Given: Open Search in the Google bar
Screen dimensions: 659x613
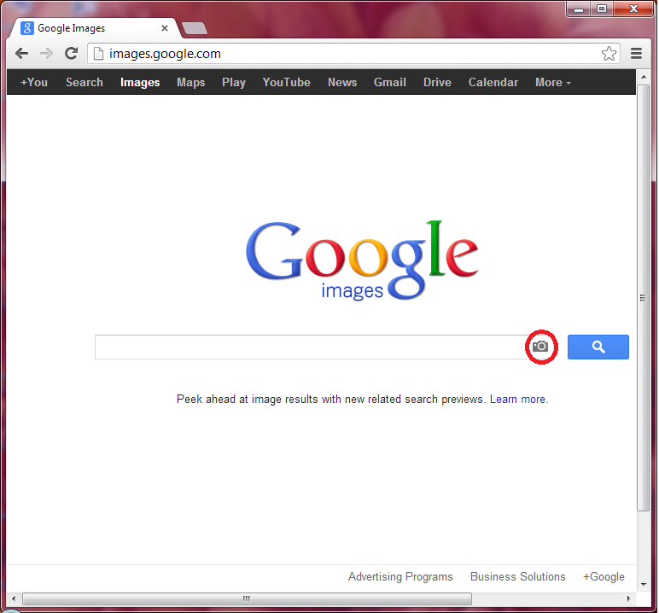Looking at the screenshot, I should coord(84,83).
